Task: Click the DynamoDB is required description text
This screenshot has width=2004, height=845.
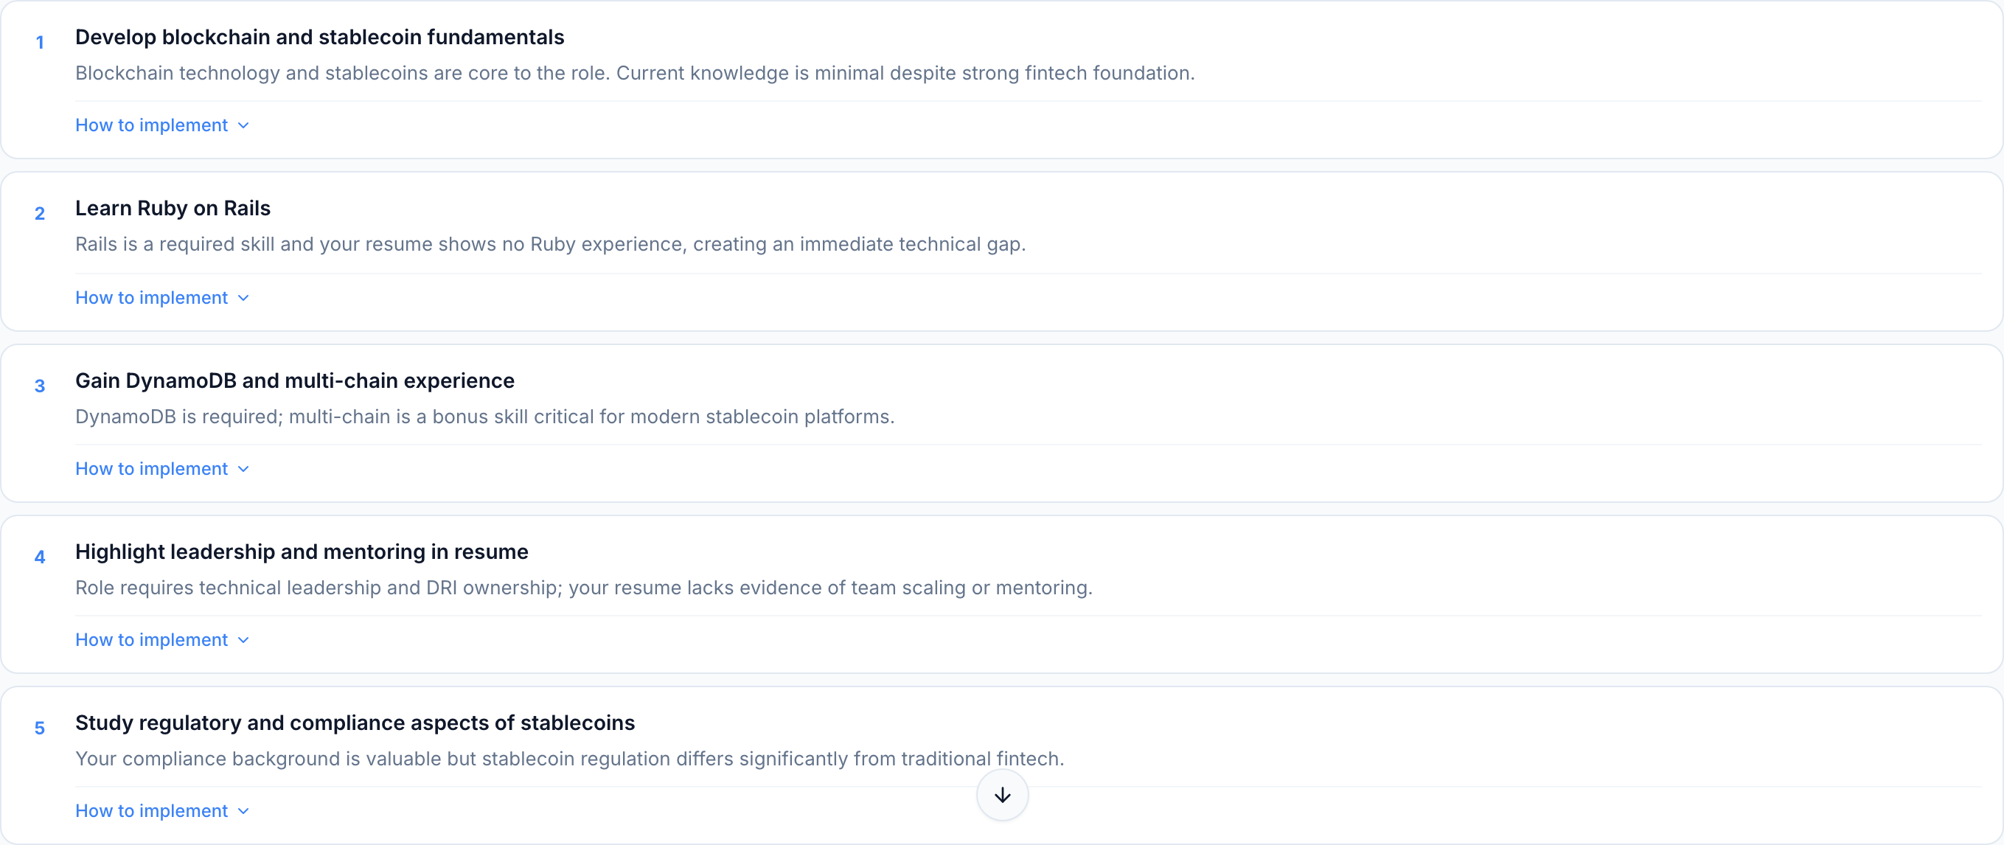Action: tap(484, 417)
